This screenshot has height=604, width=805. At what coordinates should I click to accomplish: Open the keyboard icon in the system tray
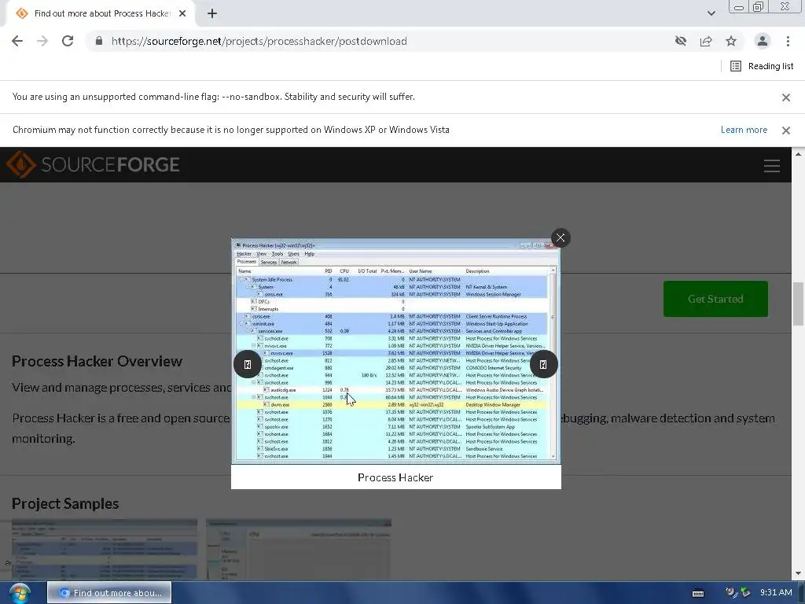click(698, 593)
